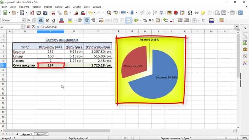Open the Paste options dropdown arrow
Screen dimensions: 249x140
[x=70, y=13]
